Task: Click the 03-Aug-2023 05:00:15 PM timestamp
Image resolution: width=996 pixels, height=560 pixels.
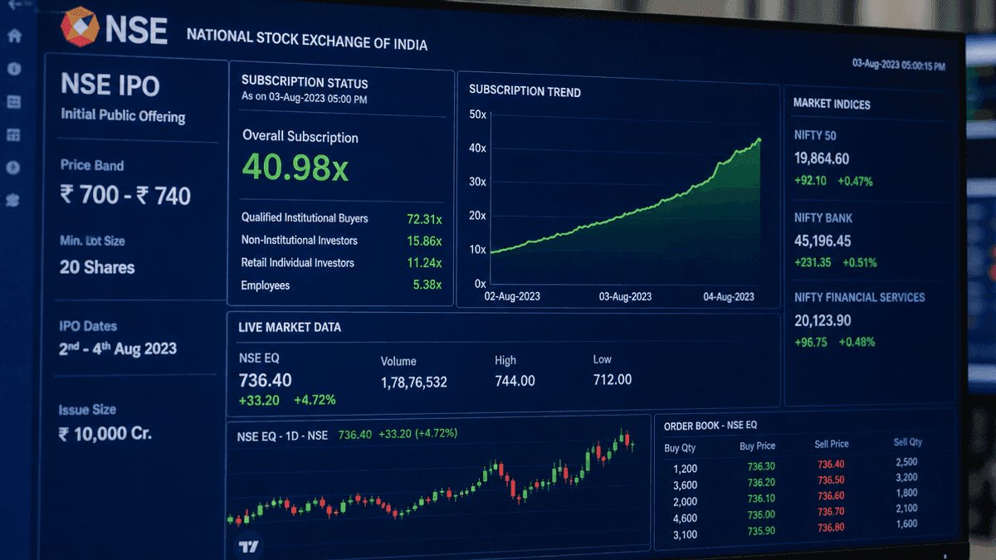Action: click(x=899, y=65)
